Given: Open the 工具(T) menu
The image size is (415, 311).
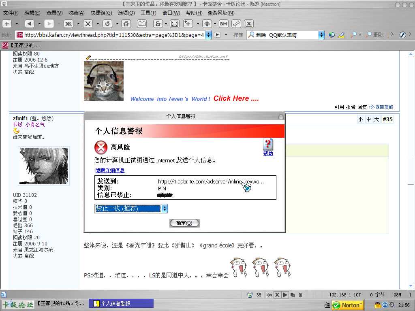Looking at the screenshot, I should [148, 13].
